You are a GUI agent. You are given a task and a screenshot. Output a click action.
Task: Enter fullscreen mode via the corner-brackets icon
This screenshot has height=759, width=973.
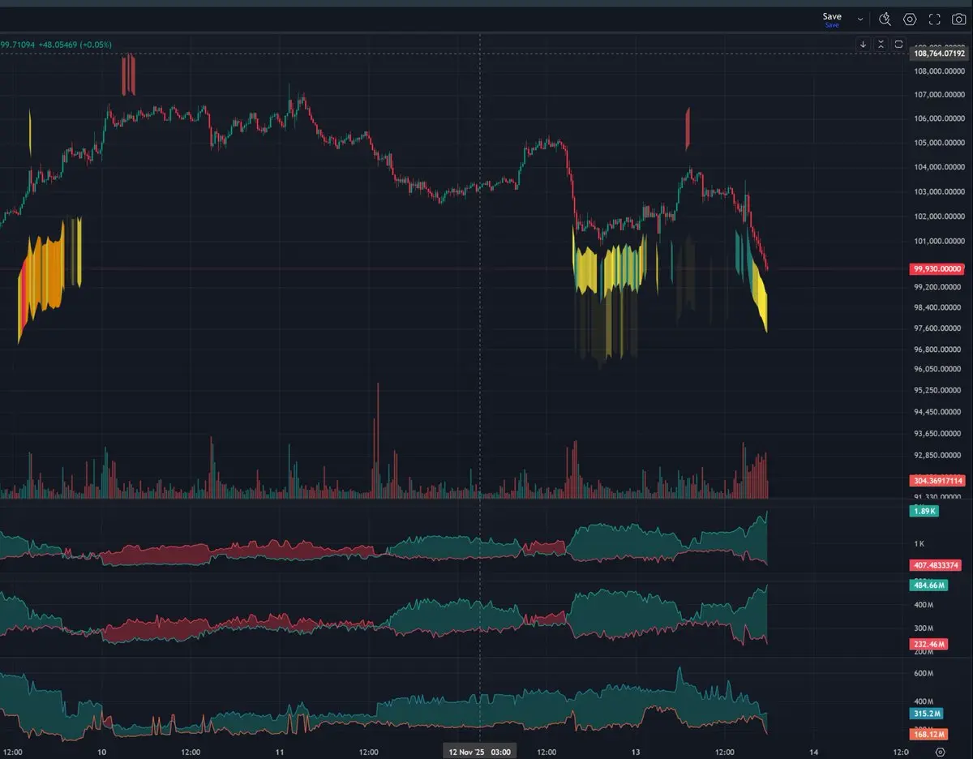[934, 19]
